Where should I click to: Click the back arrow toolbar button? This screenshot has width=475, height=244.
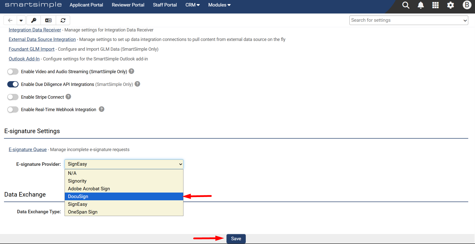coord(10,20)
